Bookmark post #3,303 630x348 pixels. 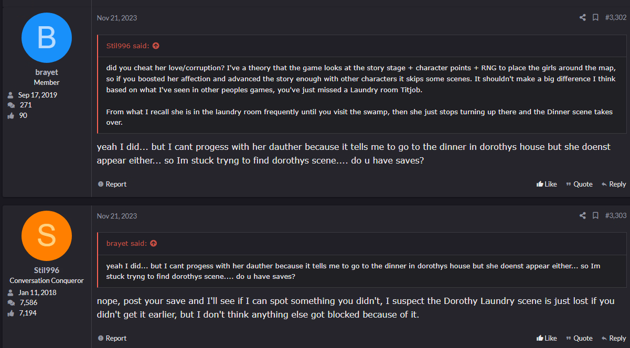pyautogui.click(x=595, y=215)
